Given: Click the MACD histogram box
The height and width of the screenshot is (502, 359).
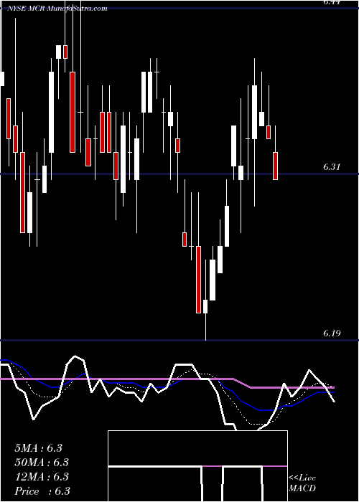Looking at the screenshot, I should [197, 466].
